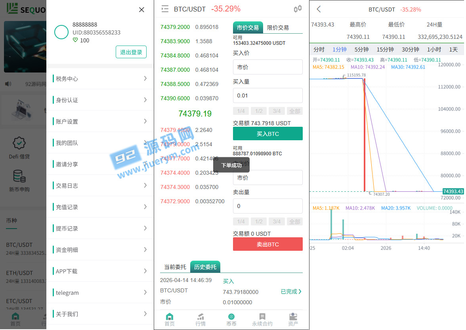Go to 首页 in trading panel bottom bar
Image resolution: width=466 pixels, height=330 pixels.
(170, 320)
